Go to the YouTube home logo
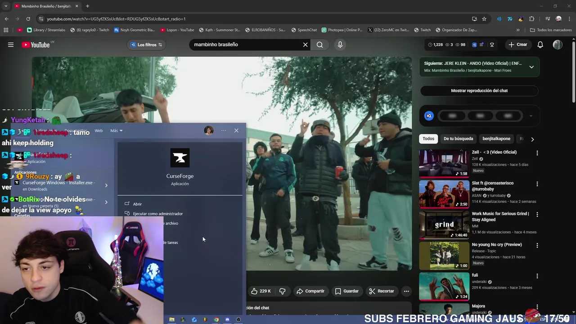 click(36, 45)
